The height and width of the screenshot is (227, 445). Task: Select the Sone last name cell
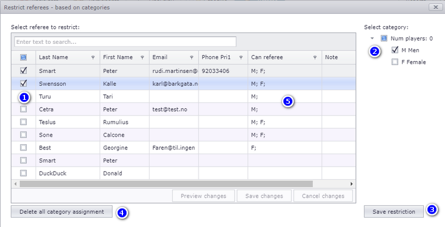pyautogui.click(x=68, y=135)
